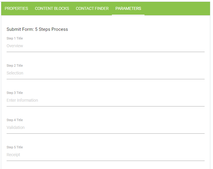Screen dimensions: 213x169
Task: Click the underline beneath the Receipt field
Action: (x=105, y=161)
